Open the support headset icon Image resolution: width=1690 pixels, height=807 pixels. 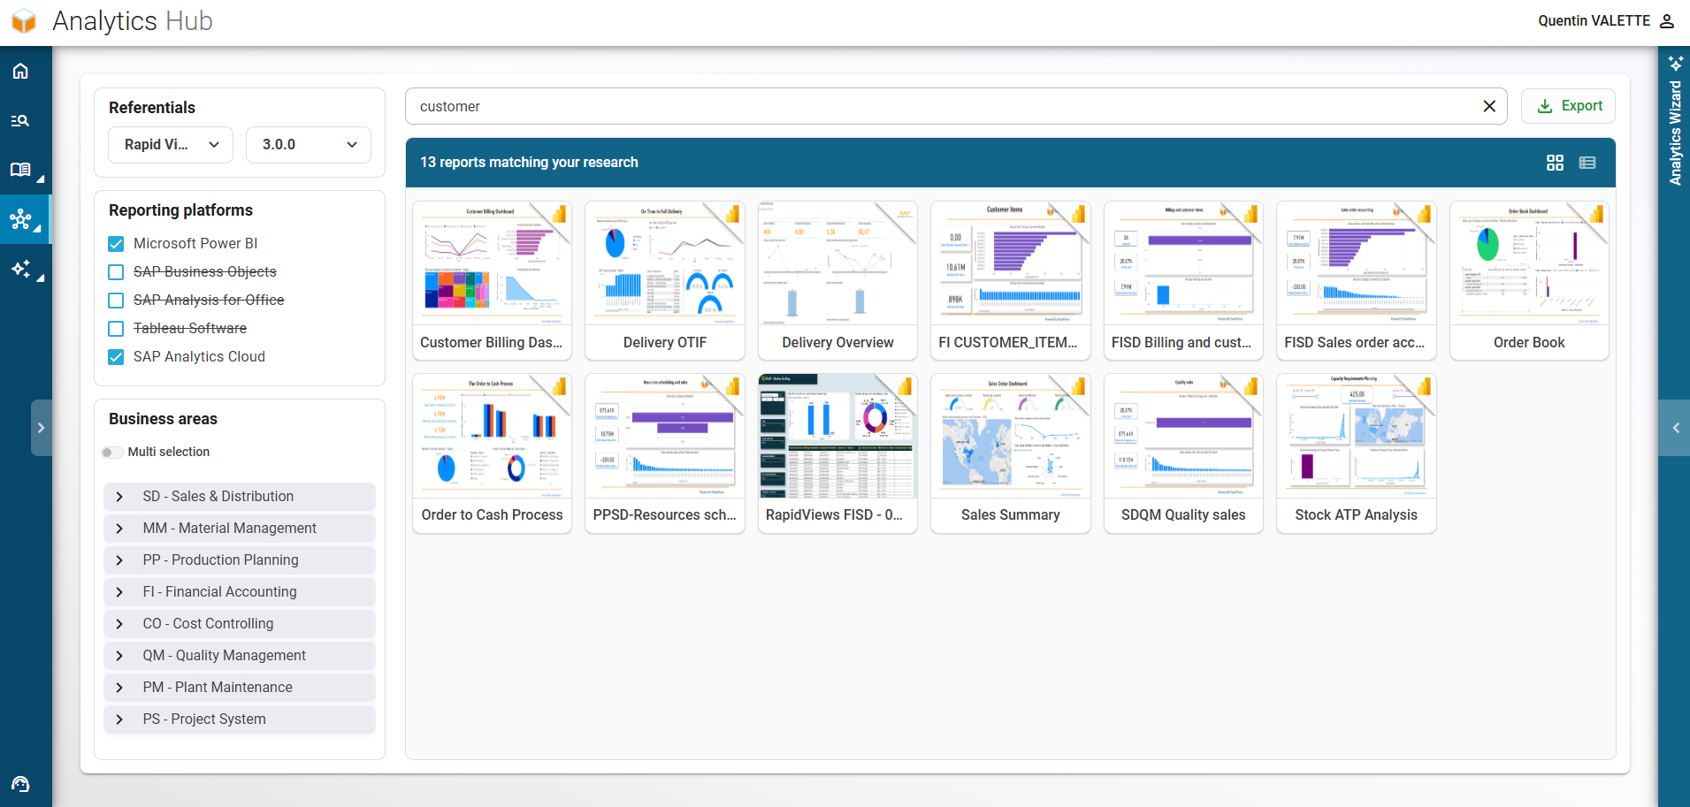click(x=20, y=784)
